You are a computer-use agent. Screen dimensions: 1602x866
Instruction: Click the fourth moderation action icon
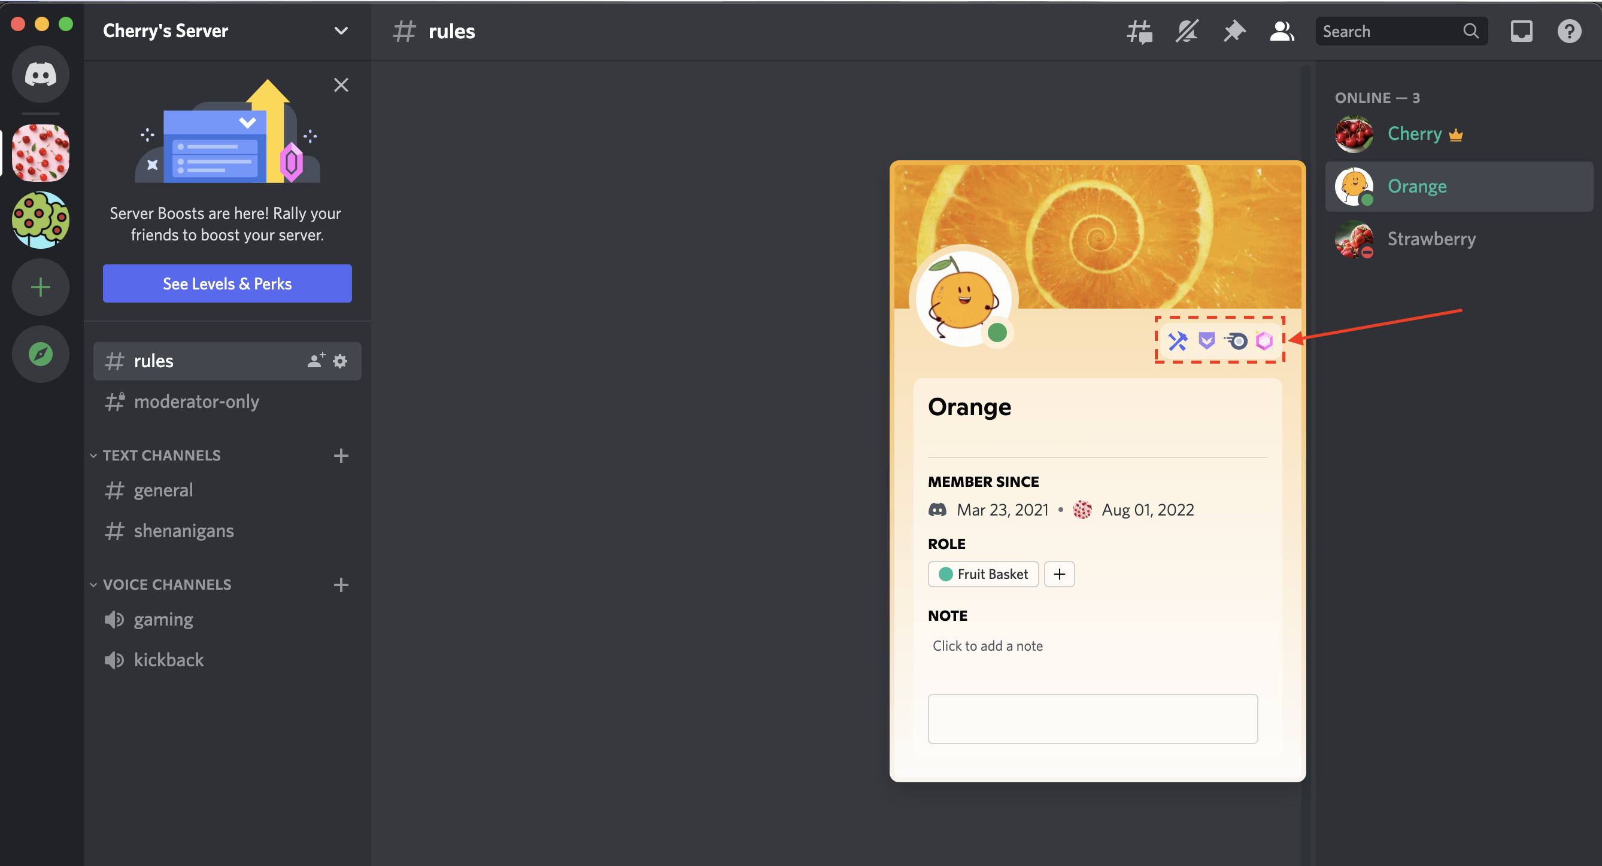[x=1264, y=341]
